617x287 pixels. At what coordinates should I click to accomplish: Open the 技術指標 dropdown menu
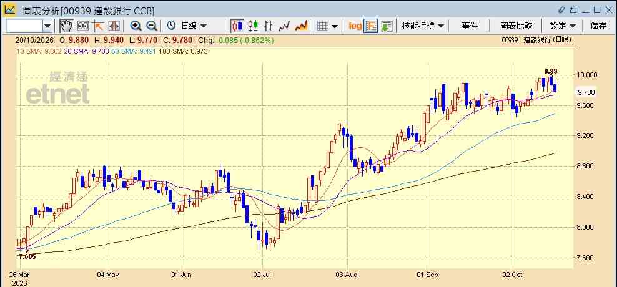coord(423,26)
